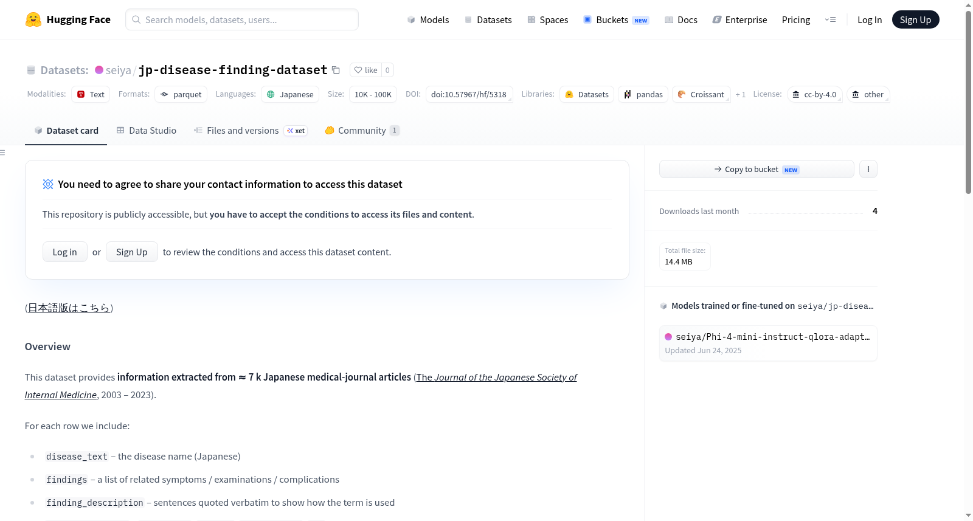Open the seiya/Phi-4-mini-instruct-qlora-adapter model card
Screen dimensions: 973x521
click(x=768, y=343)
